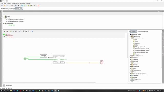Expand the Счетчики library group

point(130,61)
